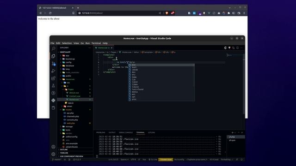
Task: Open the Help menu
Action: click(x=105, y=43)
